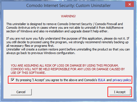Confirm with the I Accept button
The height and width of the screenshot is (102, 137).
pyautogui.click(x=120, y=92)
